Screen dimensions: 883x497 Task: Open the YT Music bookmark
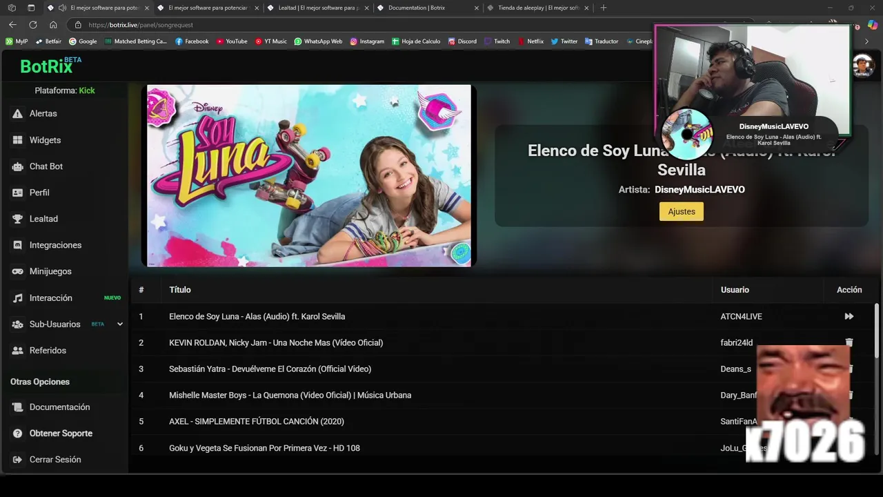[270, 41]
